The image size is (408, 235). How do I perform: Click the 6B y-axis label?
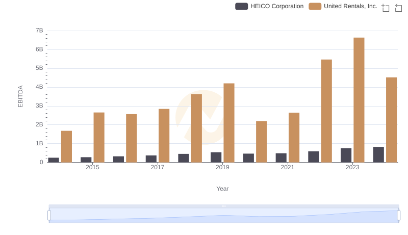(39, 49)
